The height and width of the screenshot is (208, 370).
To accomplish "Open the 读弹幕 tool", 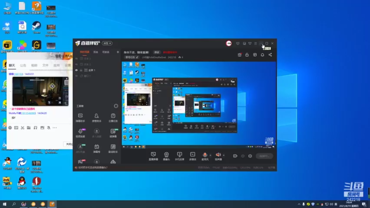I will 113,133.
